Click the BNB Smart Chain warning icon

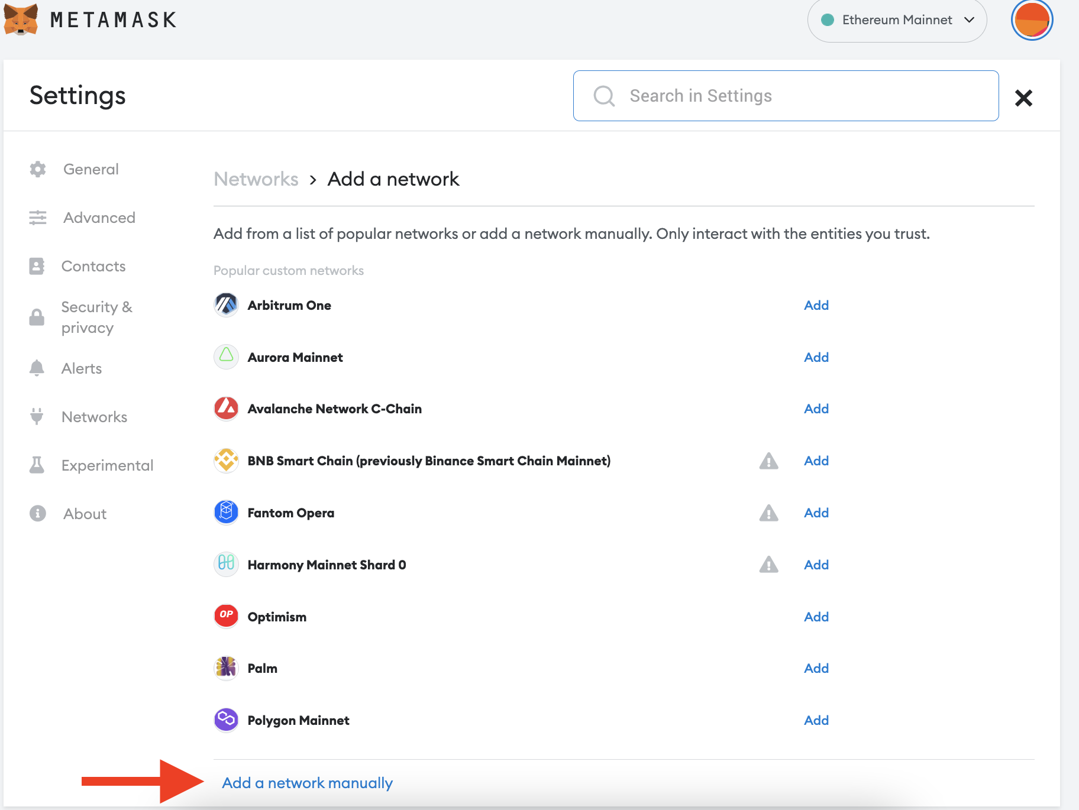[768, 461]
